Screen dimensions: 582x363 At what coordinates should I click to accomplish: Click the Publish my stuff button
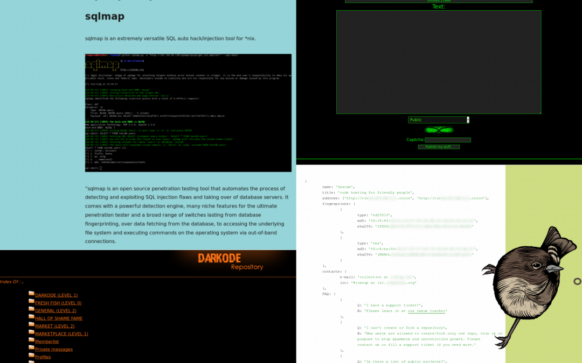[439, 147]
